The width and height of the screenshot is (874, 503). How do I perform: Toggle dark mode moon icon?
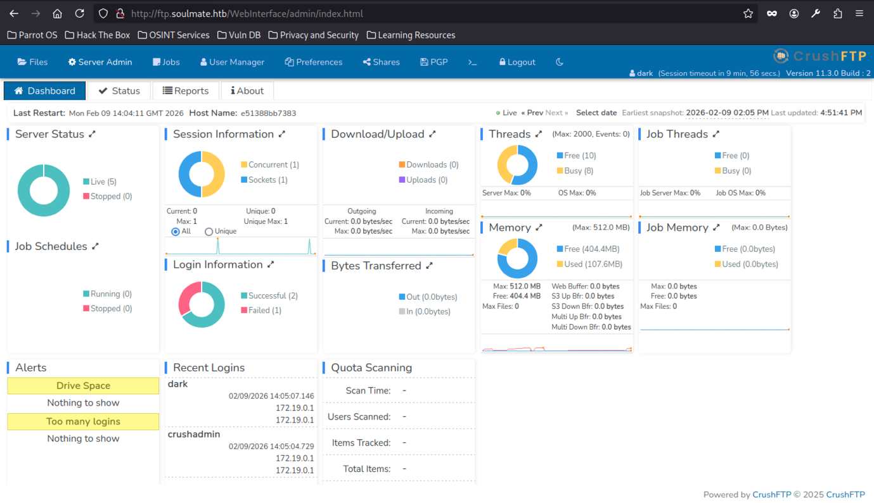[x=559, y=62]
